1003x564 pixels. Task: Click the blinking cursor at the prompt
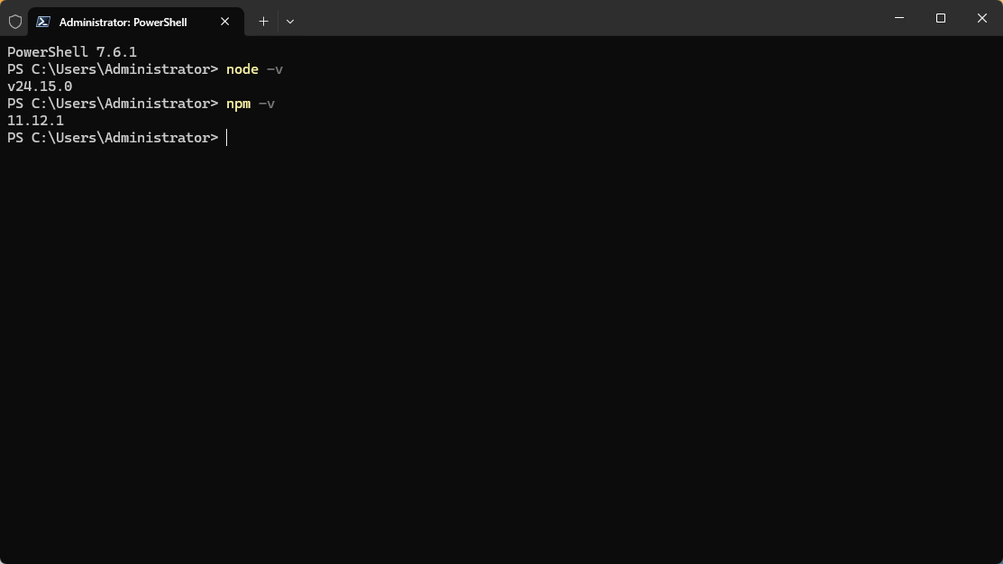click(x=226, y=137)
